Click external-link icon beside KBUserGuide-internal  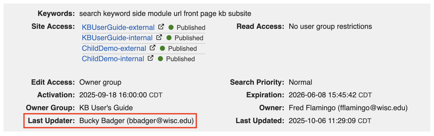click(159, 37)
